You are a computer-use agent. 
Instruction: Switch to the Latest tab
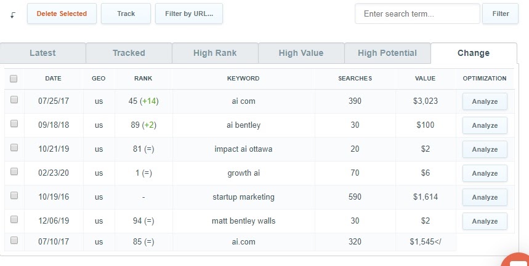43,53
